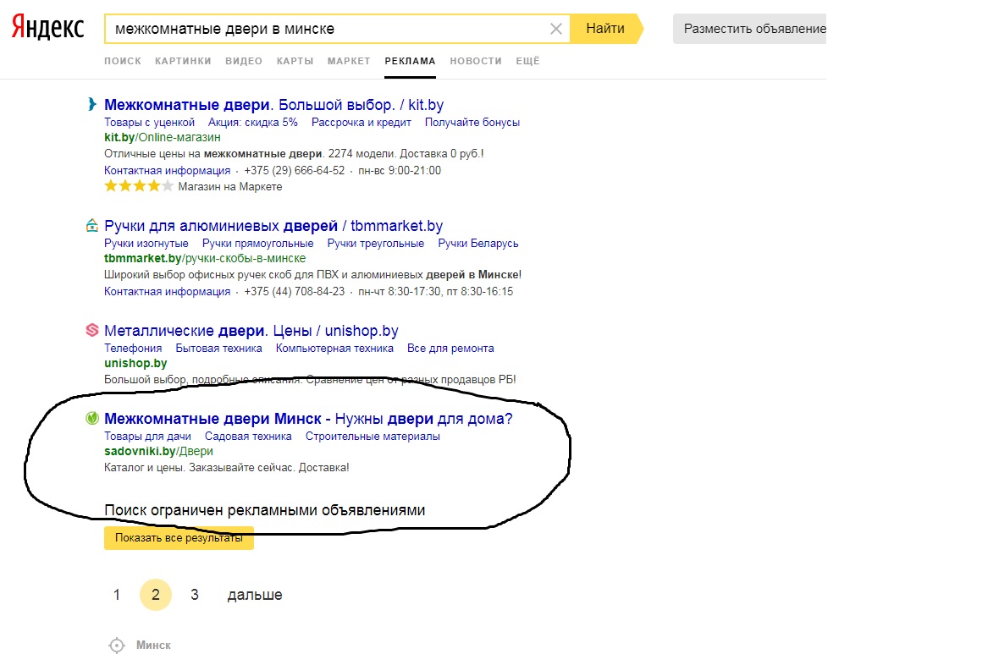Go to results page 1
The height and width of the screenshot is (654, 999).
[x=117, y=595]
